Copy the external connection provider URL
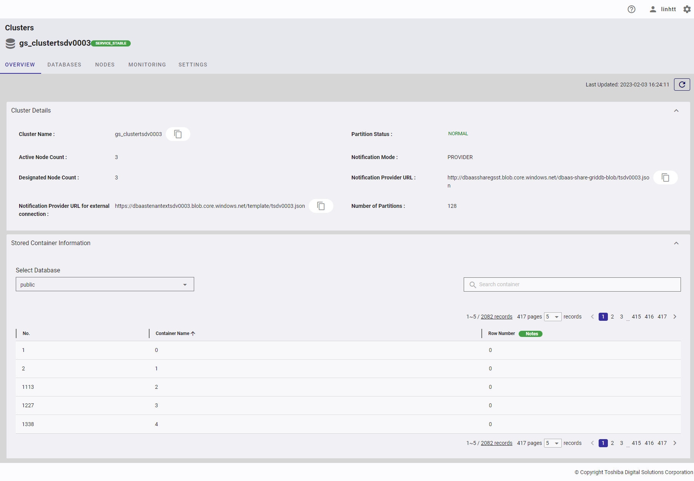The height and width of the screenshot is (481, 694). click(x=321, y=206)
